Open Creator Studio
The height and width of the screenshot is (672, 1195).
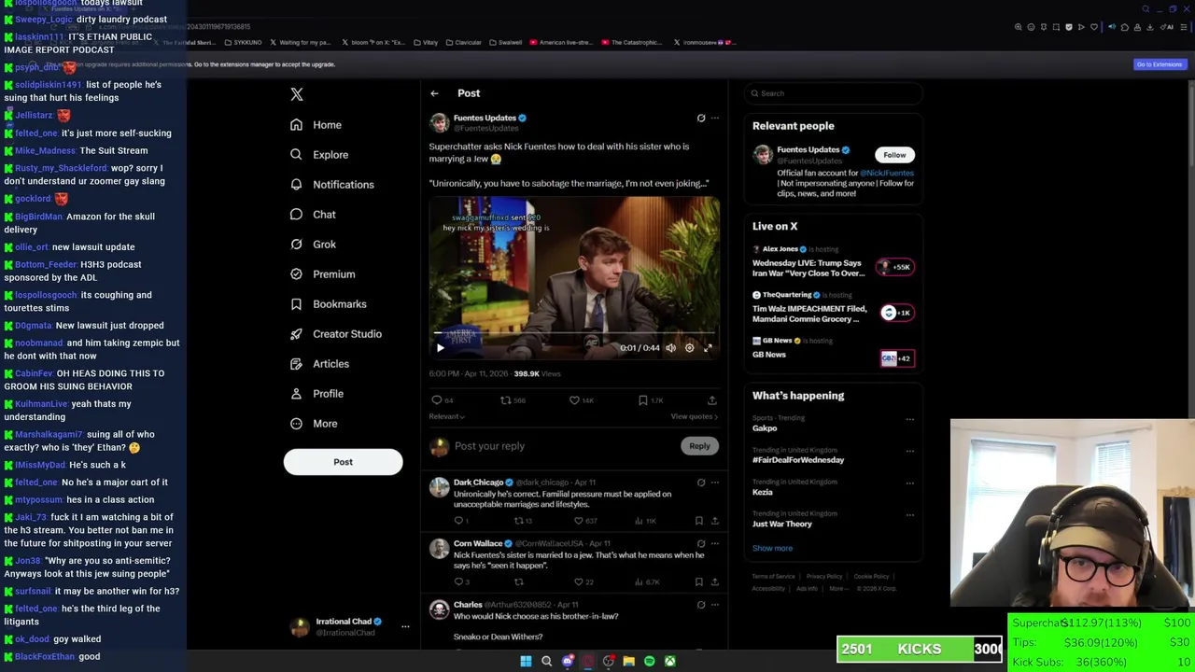[x=335, y=334]
